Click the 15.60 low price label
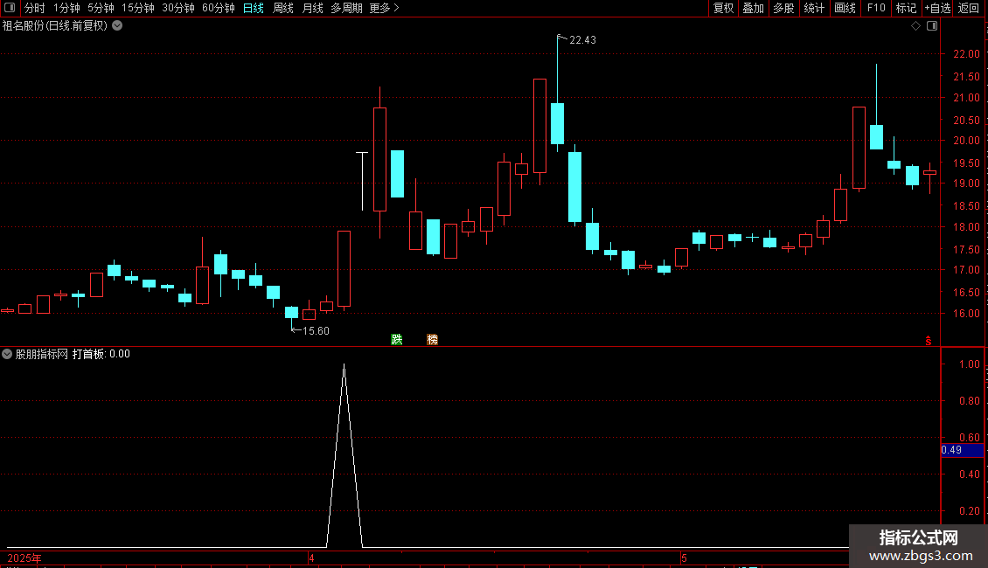Image resolution: width=988 pixels, height=568 pixels. click(x=316, y=331)
